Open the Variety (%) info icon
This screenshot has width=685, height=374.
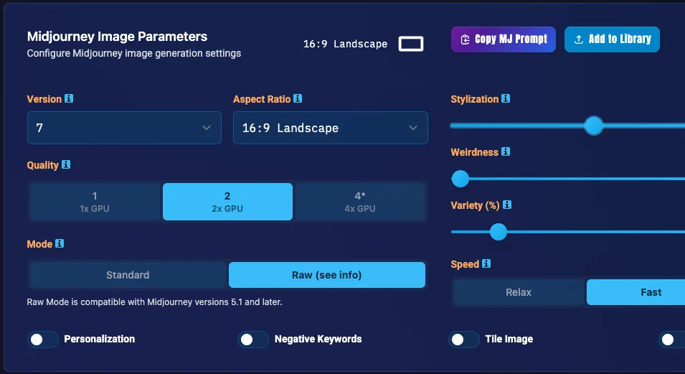click(x=507, y=205)
